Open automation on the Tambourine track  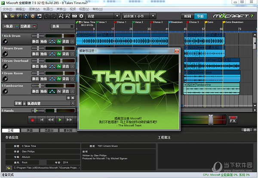[x=52, y=91]
